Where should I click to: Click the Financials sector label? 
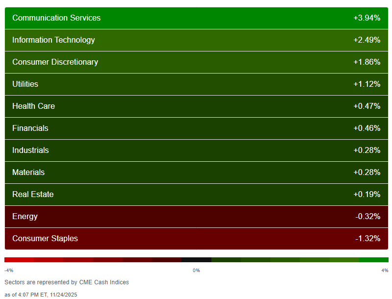pos(30,128)
